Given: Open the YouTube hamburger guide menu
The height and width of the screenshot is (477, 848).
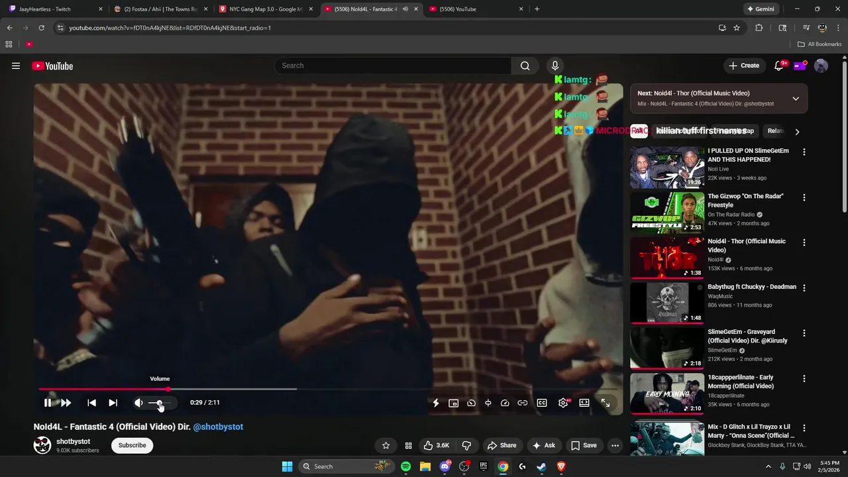Looking at the screenshot, I should [16, 66].
